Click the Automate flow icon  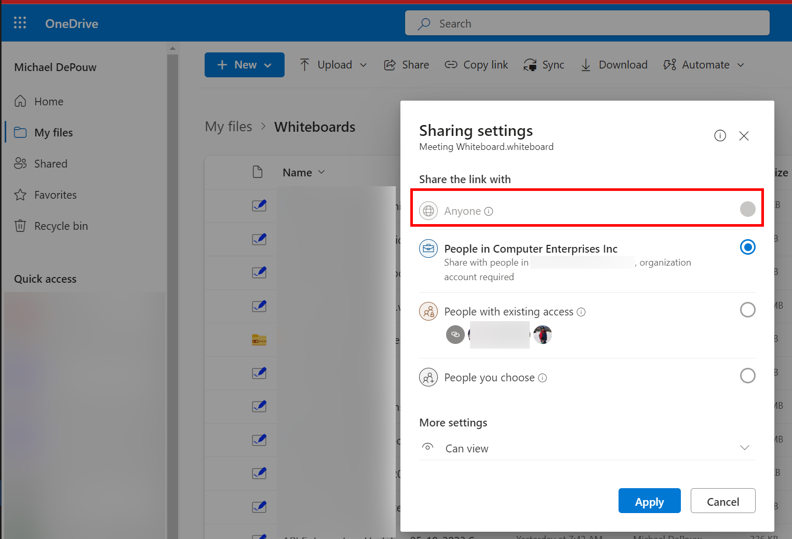click(670, 65)
